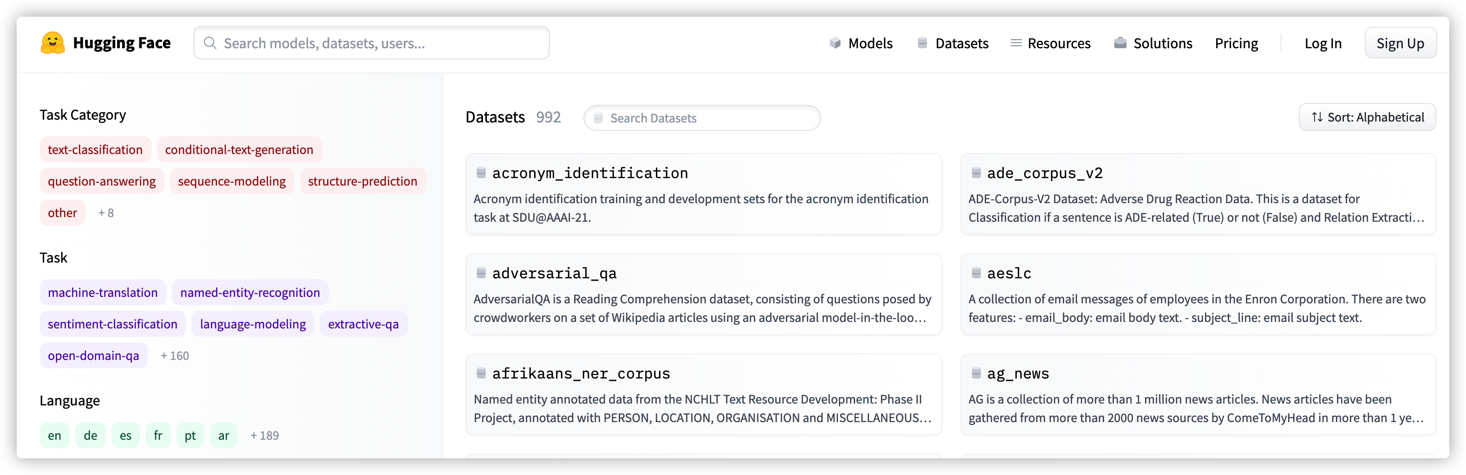Focus the Search models, datasets, users field
1466x475 pixels.
click(x=372, y=43)
